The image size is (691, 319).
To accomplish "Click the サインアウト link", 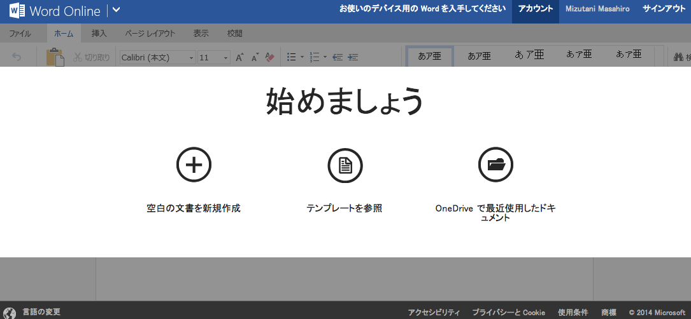I will (664, 9).
